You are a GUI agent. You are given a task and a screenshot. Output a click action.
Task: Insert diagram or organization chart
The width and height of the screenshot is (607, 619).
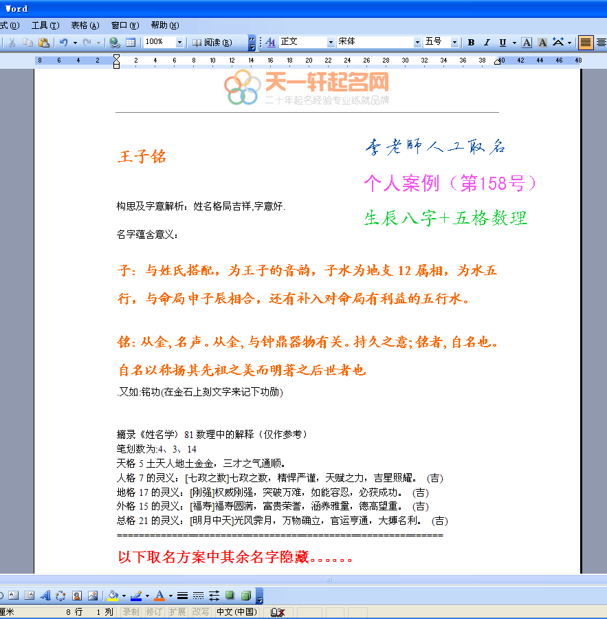60,596
